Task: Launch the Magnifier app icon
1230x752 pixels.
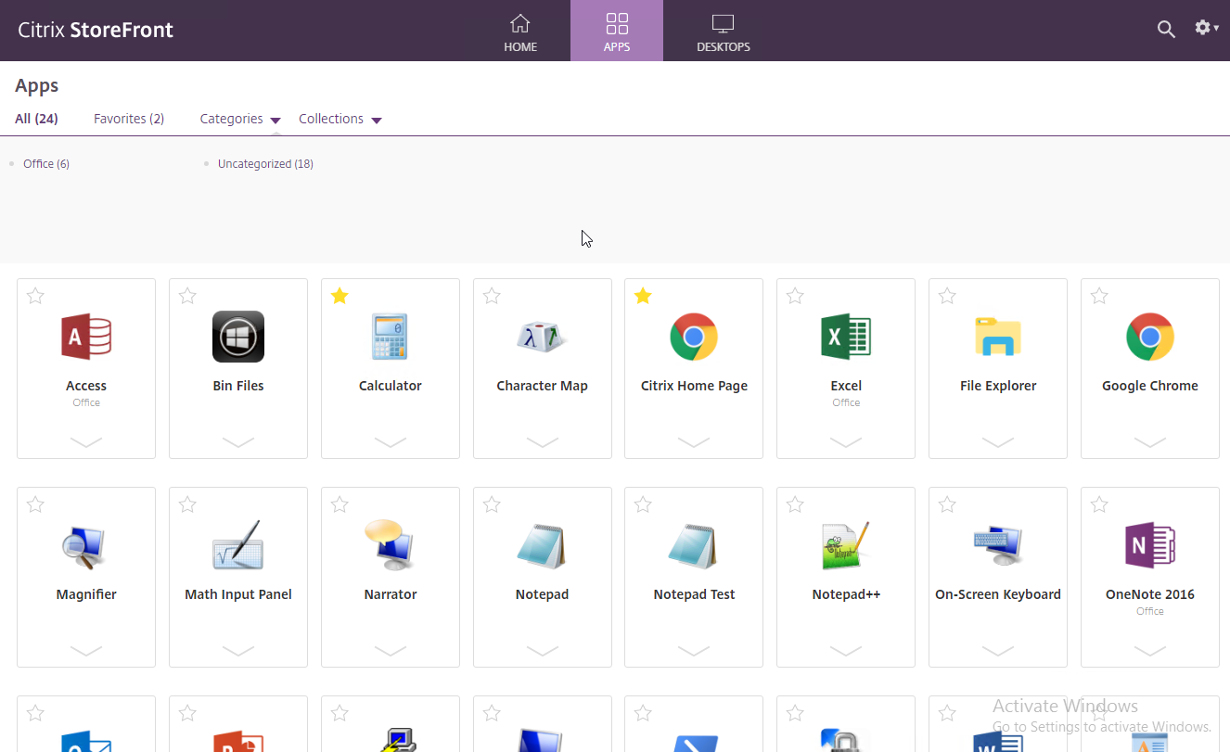Action: point(86,545)
